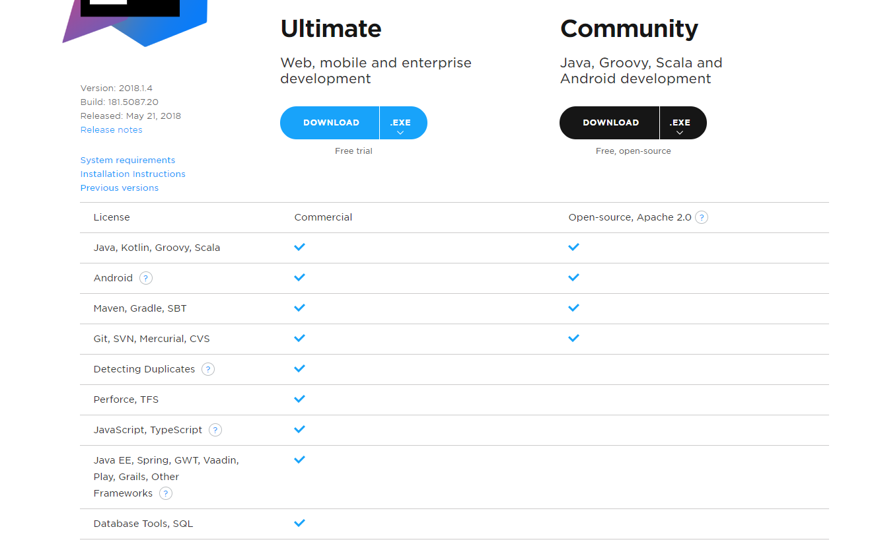Image resolution: width=874 pixels, height=556 pixels.
Task: Click Community checkmark for Git, SVN, Mercurial, CVS
Action: point(573,338)
